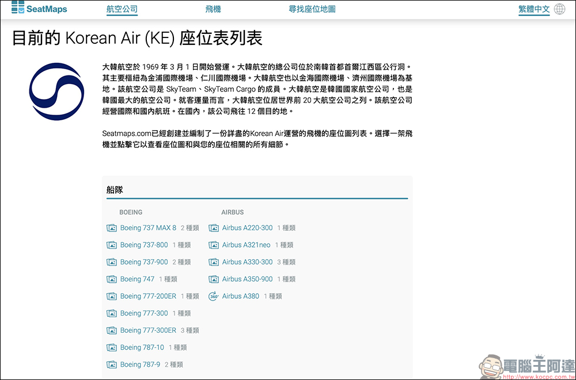The image size is (576, 380).
Task: Click the photo icon beside Boeing 737-900
Action: (x=112, y=262)
